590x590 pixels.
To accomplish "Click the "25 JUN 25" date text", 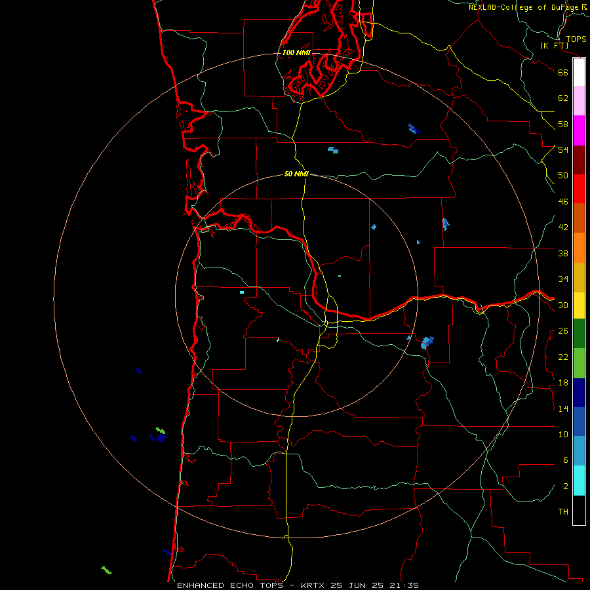I will click(x=357, y=585).
